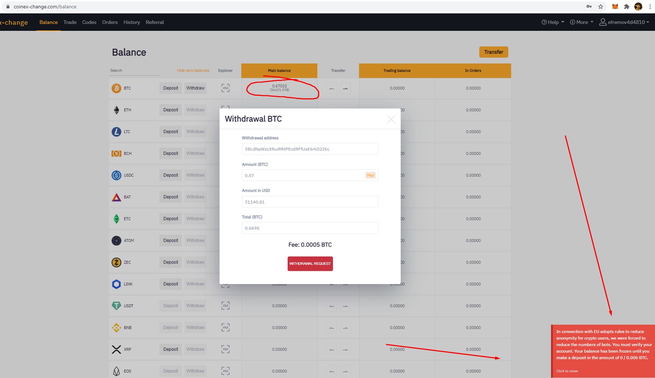Open the XRP explorer icon
Viewport: 655px width, 378px height.
point(225,349)
